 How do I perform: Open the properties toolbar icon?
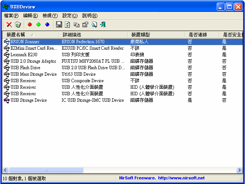[x=85, y=24]
